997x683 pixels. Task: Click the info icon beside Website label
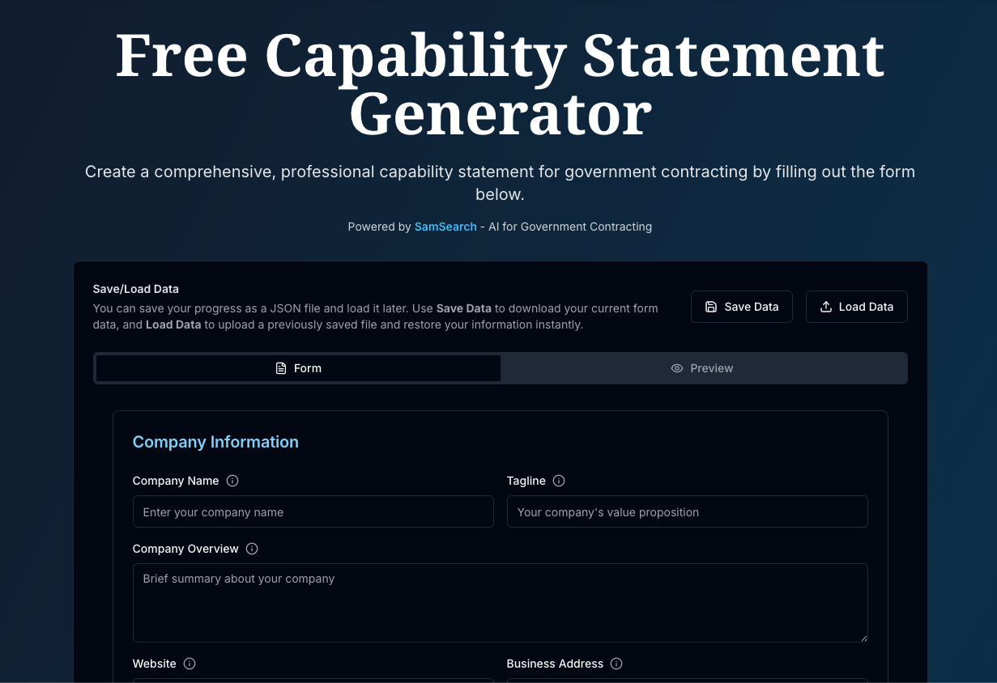tap(190, 664)
